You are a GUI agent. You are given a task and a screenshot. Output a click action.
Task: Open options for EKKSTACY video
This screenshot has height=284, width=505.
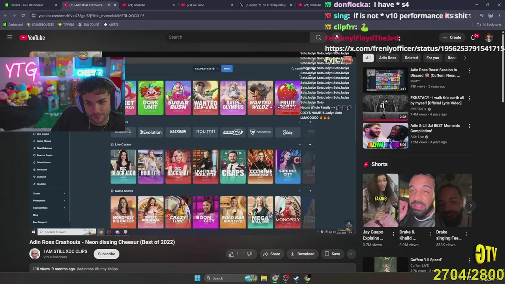(x=469, y=99)
